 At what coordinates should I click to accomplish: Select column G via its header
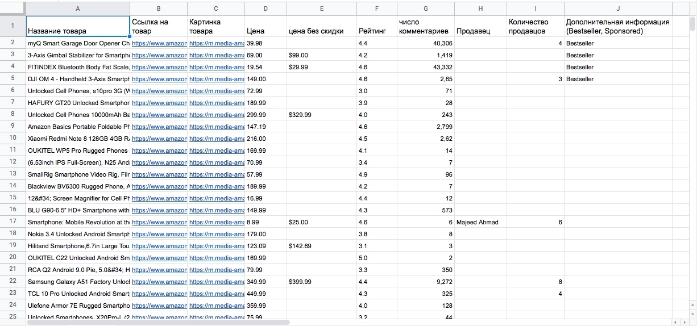click(426, 9)
